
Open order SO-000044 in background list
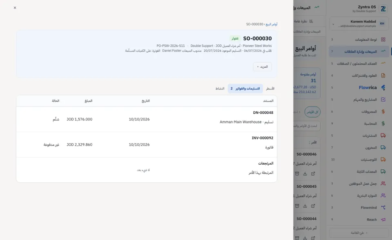click(307, 218)
